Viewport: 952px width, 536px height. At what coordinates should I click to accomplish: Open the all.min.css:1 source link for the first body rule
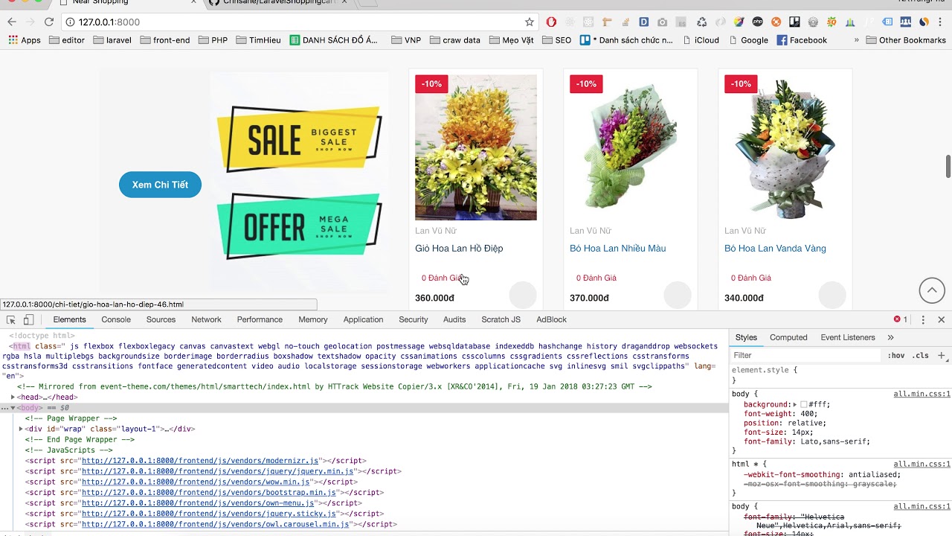coord(922,394)
